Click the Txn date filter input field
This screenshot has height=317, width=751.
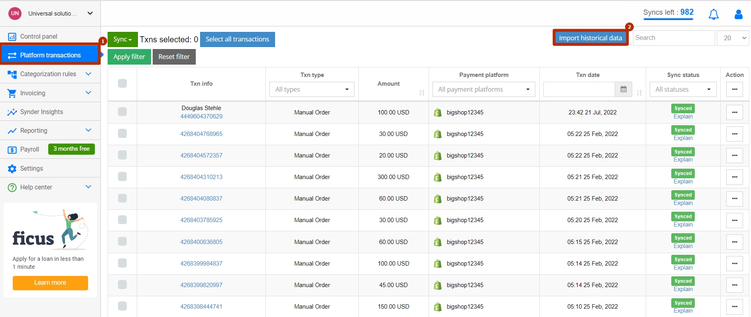click(579, 89)
